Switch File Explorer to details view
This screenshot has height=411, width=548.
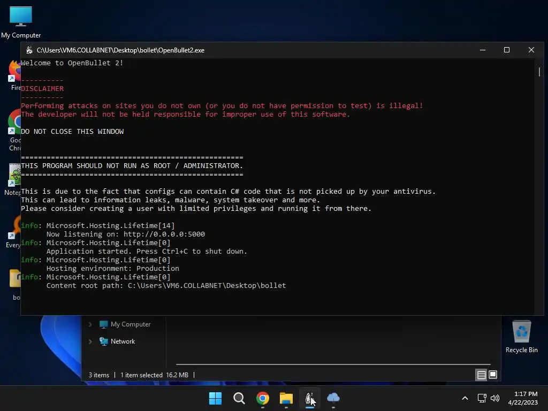click(481, 375)
